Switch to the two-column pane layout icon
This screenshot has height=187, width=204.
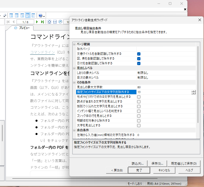(x=11, y=16)
